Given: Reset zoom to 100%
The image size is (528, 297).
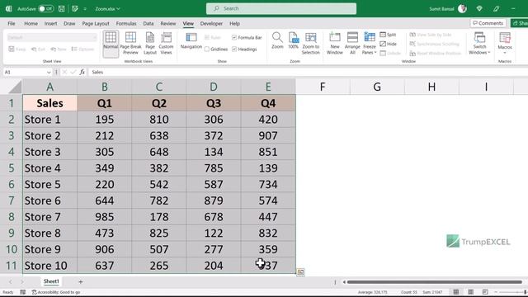Looking at the screenshot, I should (294, 40).
